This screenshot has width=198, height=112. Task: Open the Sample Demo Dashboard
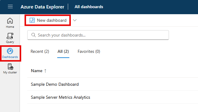55,84
